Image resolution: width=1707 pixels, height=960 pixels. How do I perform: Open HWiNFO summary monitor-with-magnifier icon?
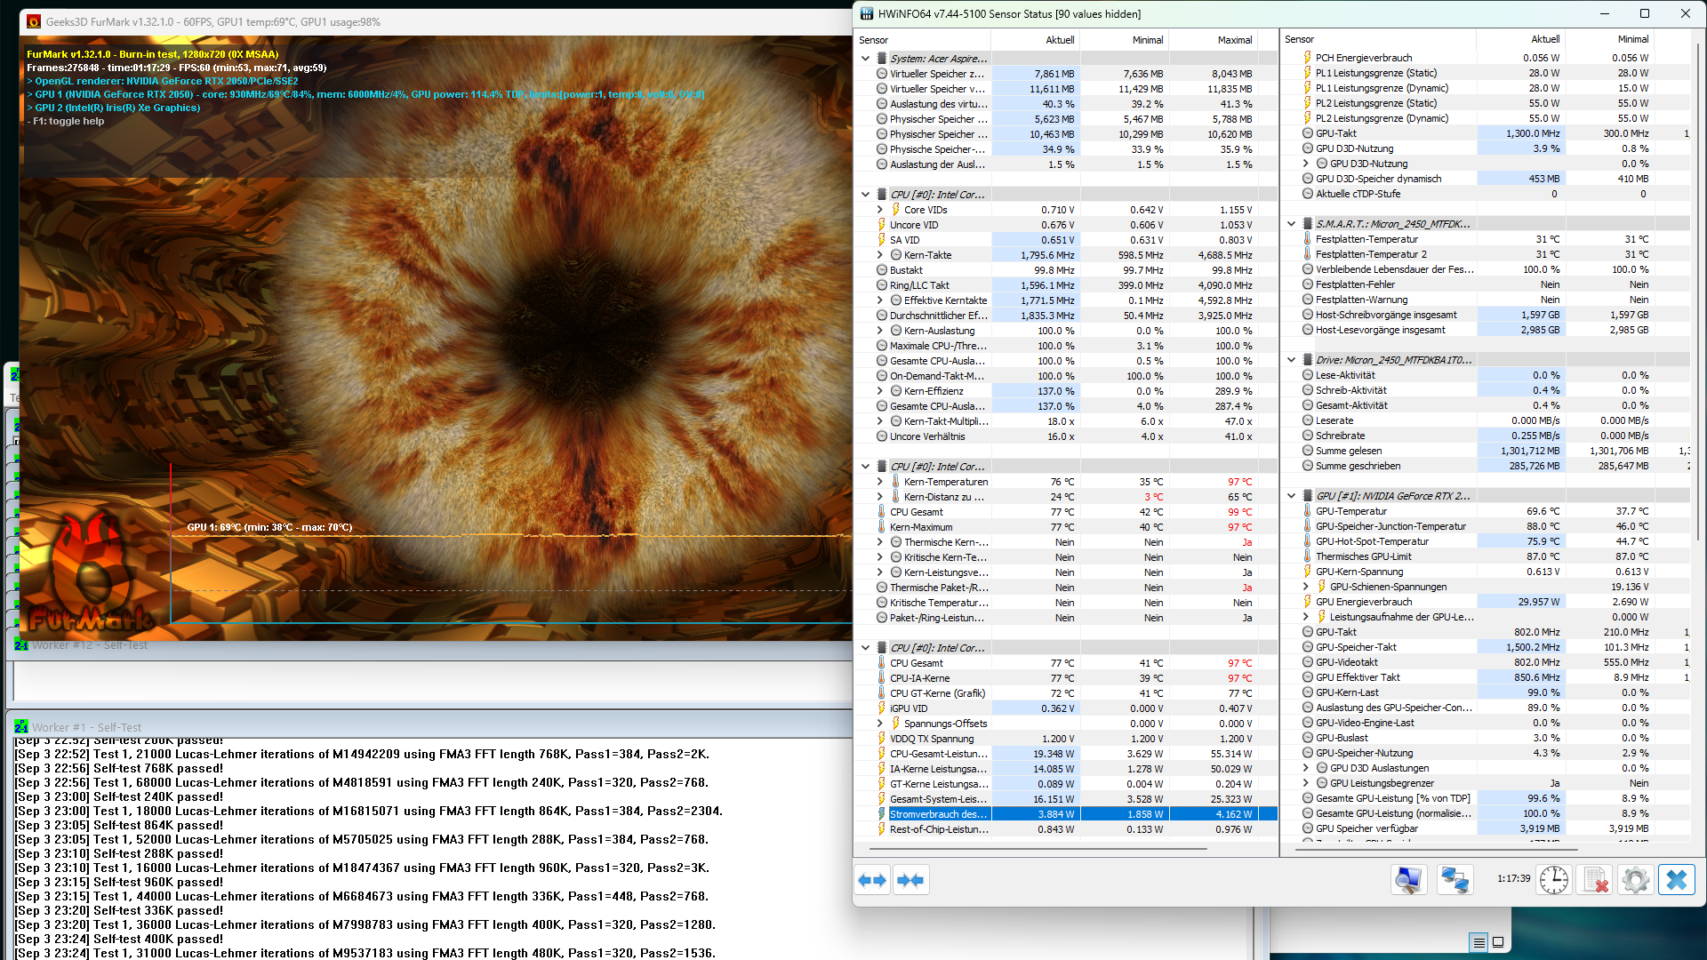coord(1408,880)
